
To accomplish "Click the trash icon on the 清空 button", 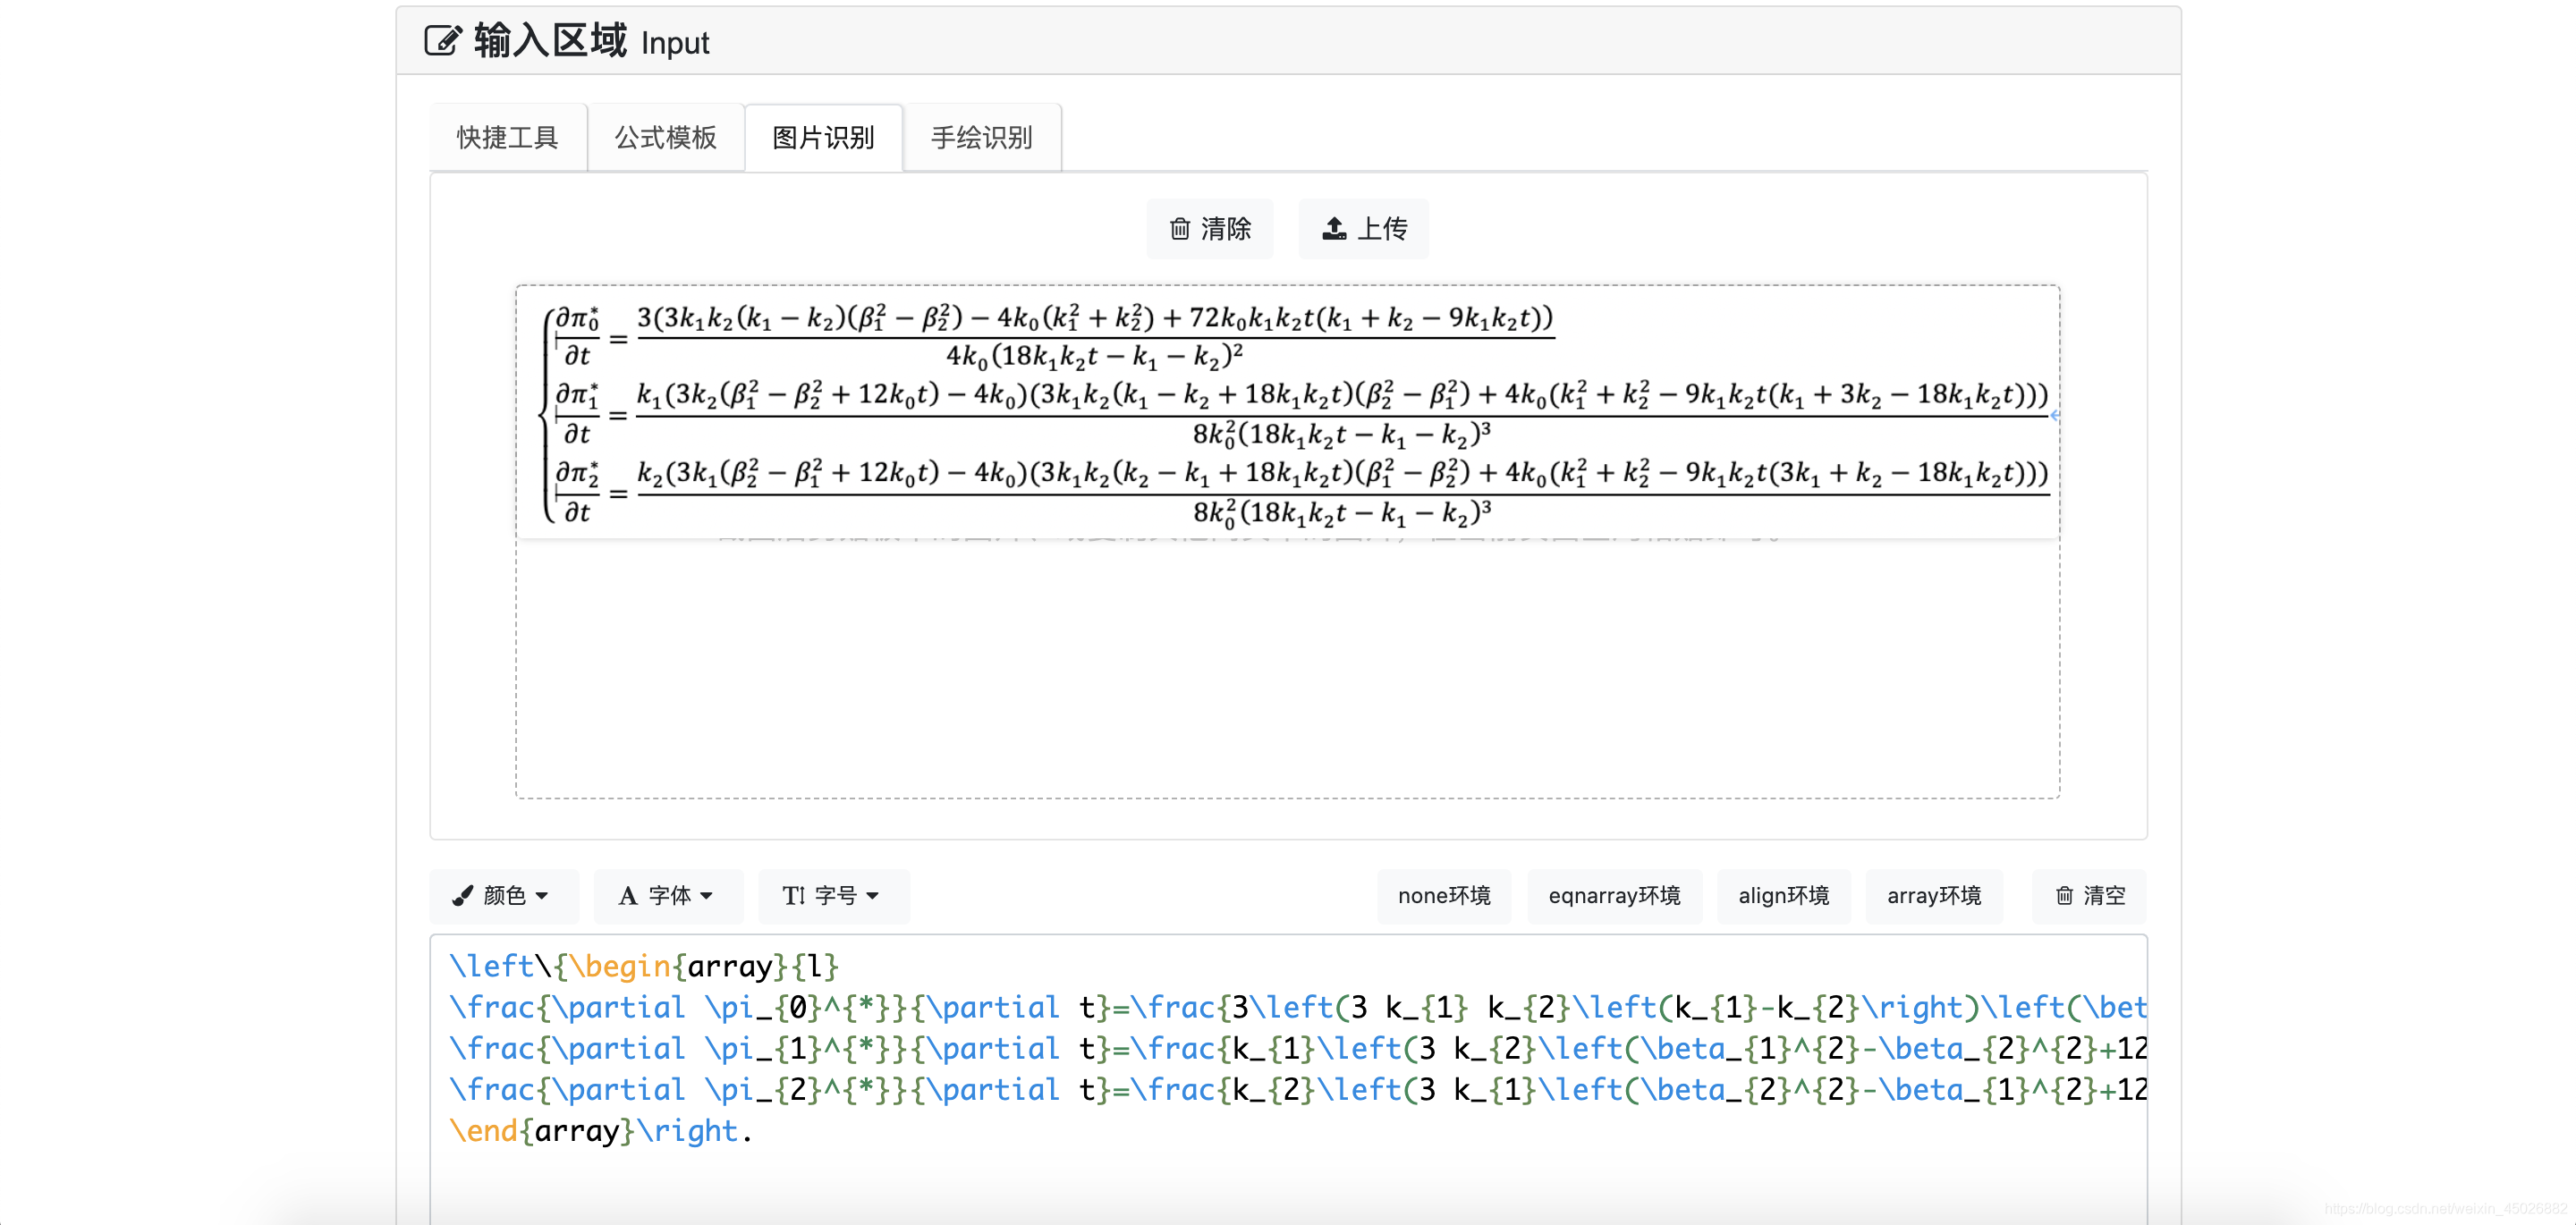I will coord(2066,896).
